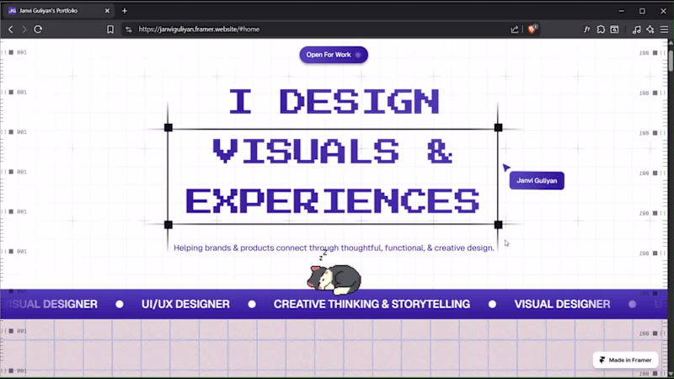Maximize the browser window

click(642, 11)
